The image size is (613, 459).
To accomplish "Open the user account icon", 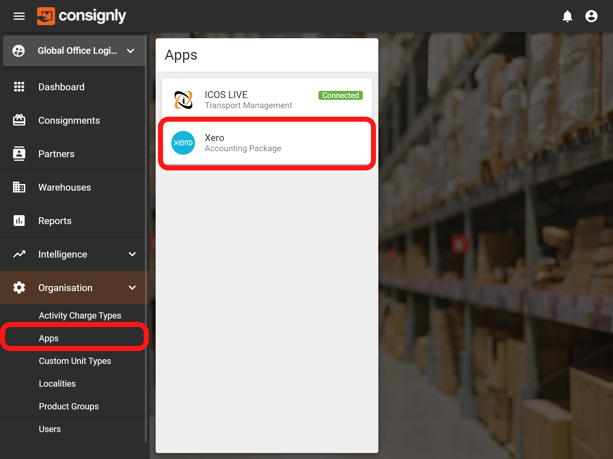I will pyautogui.click(x=591, y=16).
